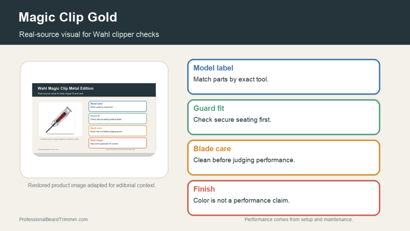The image size is (410, 231).
Task: Click the small 'Blade care' box in thumbnail
Action: tap(118, 131)
